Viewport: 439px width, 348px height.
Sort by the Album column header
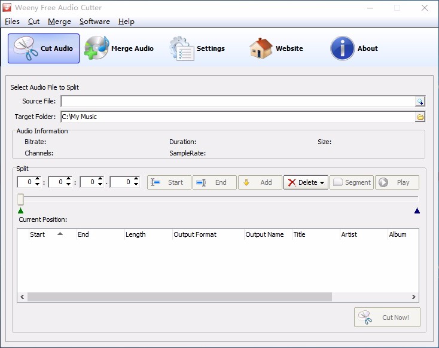[x=403, y=234]
